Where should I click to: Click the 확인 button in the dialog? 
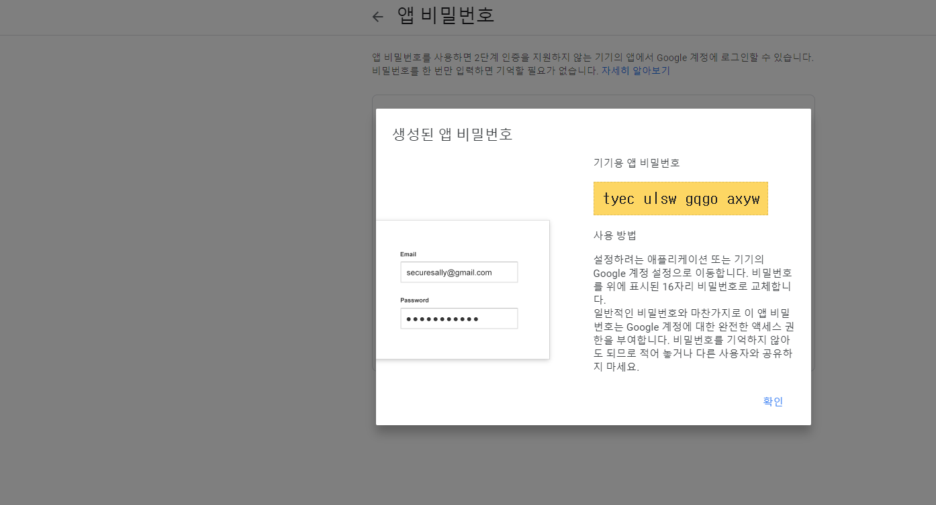773,402
